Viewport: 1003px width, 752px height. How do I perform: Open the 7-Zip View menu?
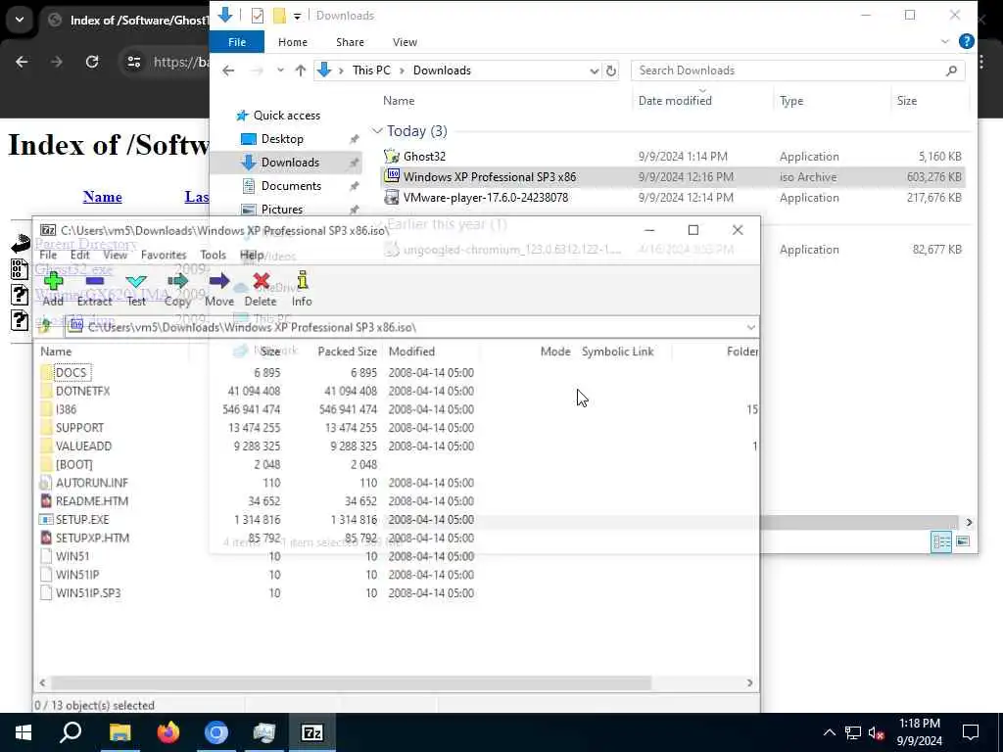116,255
